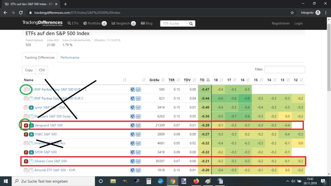Sort the table by the 12 year column

pos(298,80)
